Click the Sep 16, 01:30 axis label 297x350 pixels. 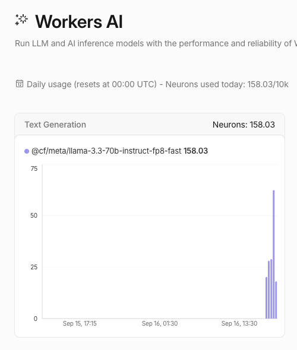160,323
